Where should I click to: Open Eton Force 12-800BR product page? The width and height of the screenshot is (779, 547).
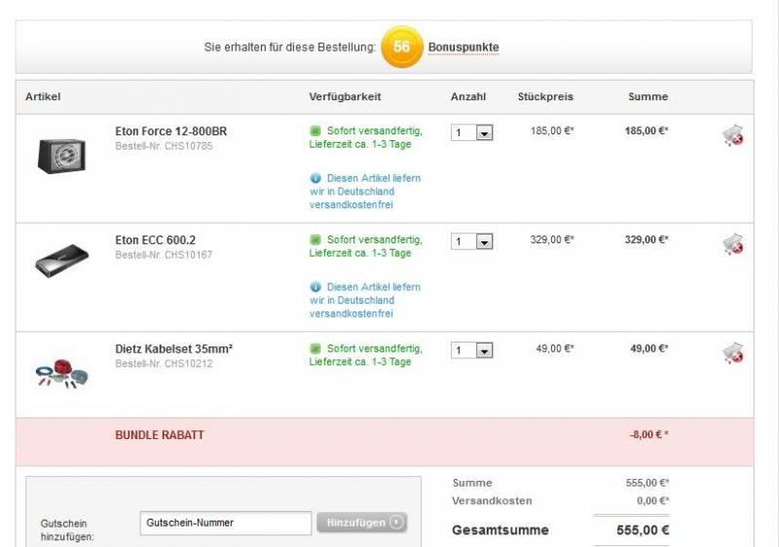coord(171,131)
